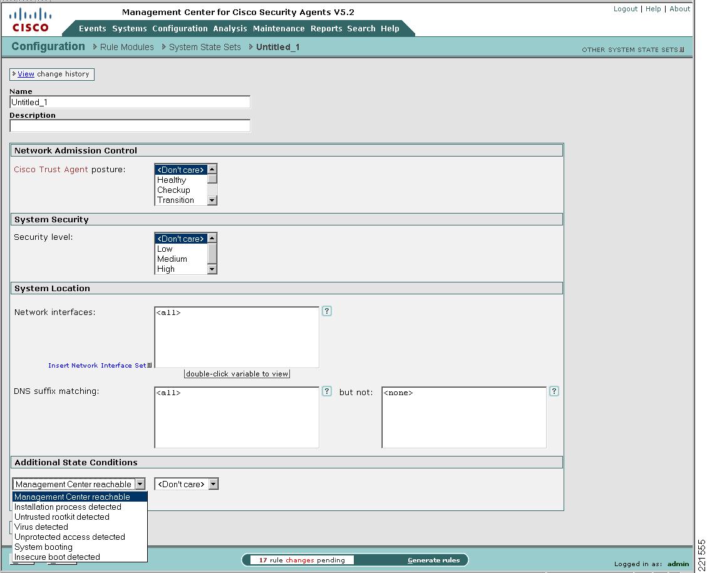The width and height of the screenshot is (707, 573).
Task: Click into the Description input field
Action: [130, 126]
